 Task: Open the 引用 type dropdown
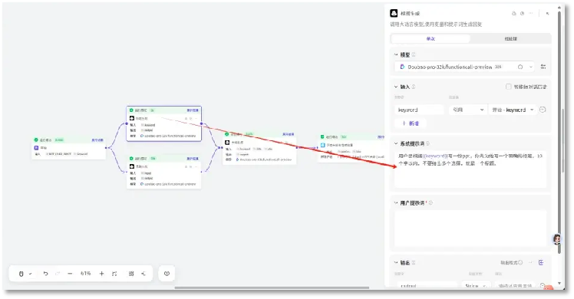click(x=467, y=110)
